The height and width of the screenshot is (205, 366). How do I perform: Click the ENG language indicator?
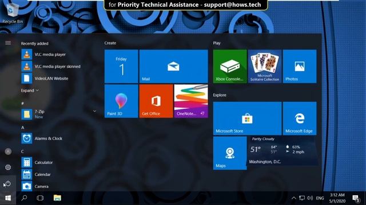(320, 198)
